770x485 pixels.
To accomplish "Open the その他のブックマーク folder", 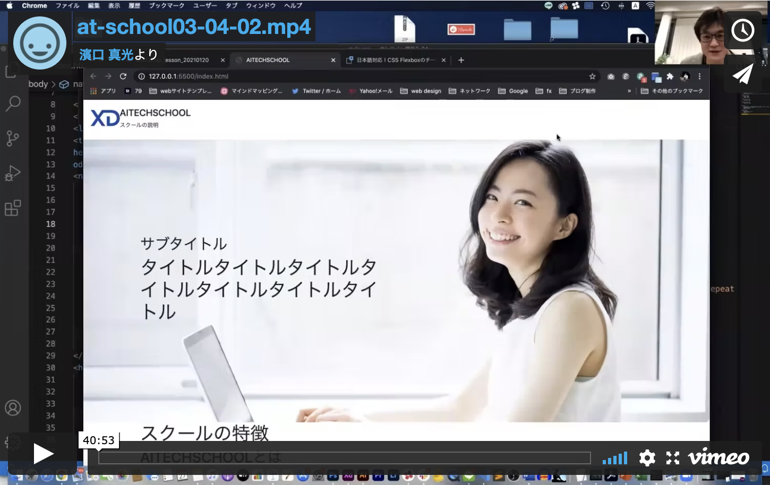I will pos(672,91).
